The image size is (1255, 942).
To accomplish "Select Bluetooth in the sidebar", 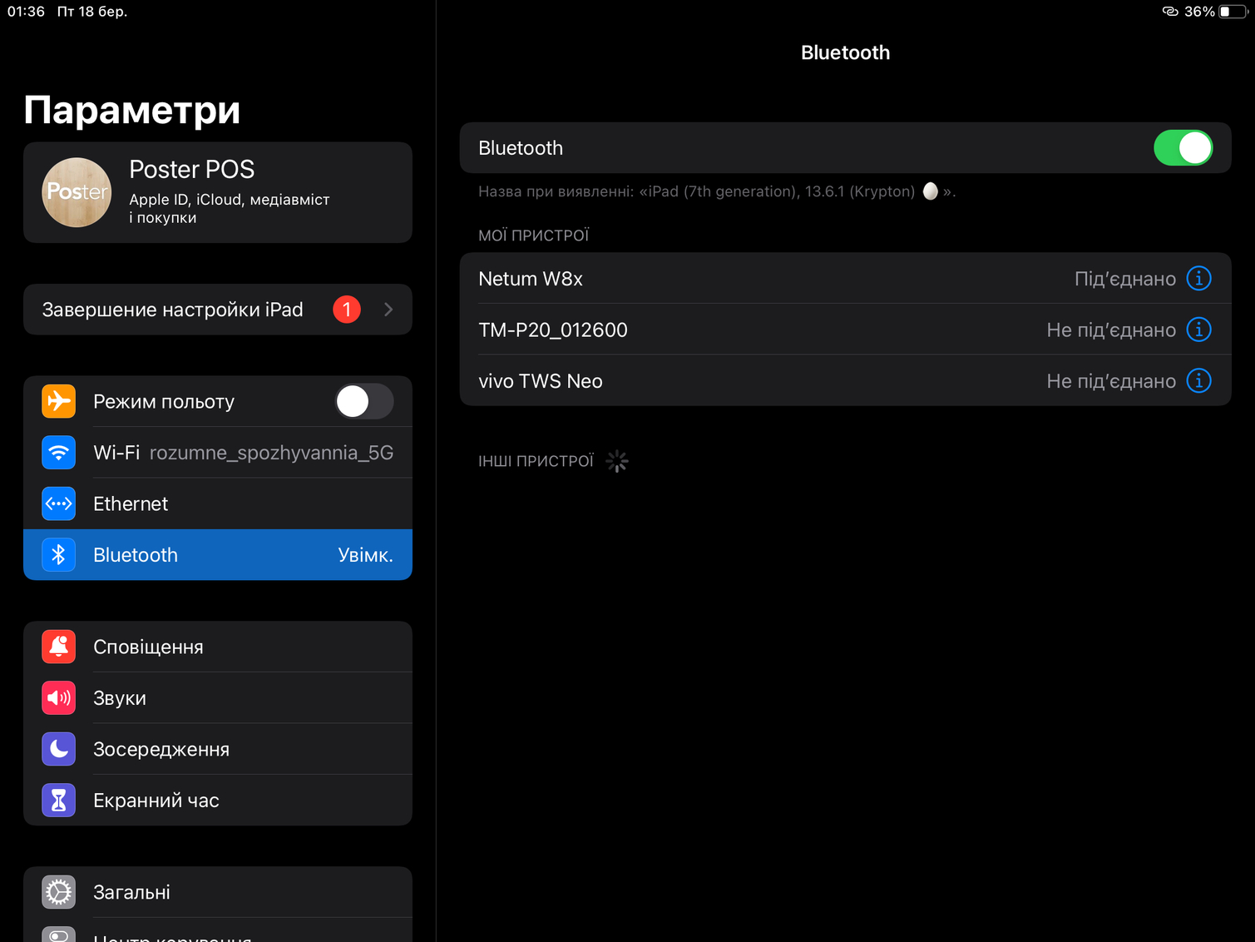I will coord(218,555).
